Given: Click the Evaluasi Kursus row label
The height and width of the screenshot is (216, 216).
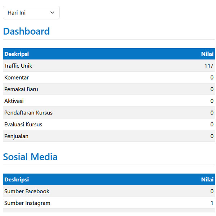Looking at the screenshot, I should tap(23, 125).
